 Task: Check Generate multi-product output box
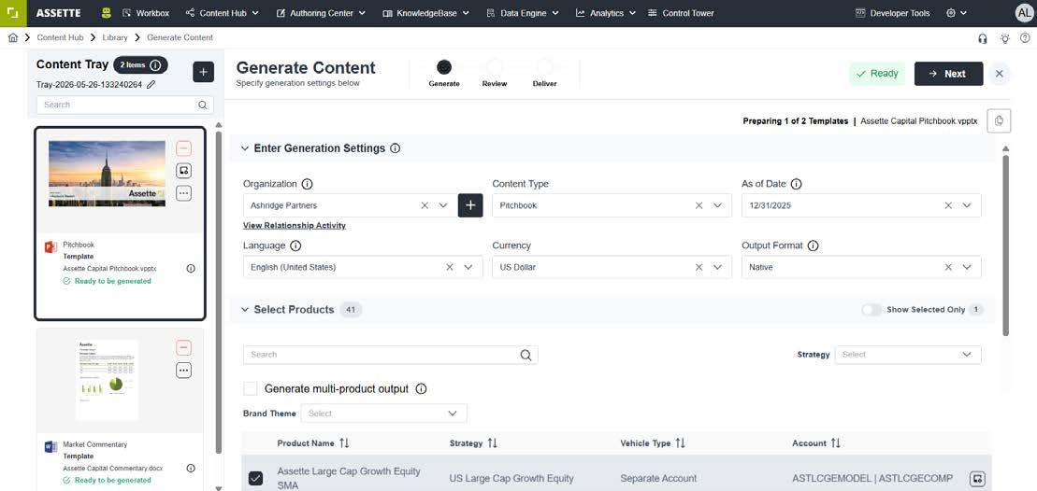pos(251,388)
